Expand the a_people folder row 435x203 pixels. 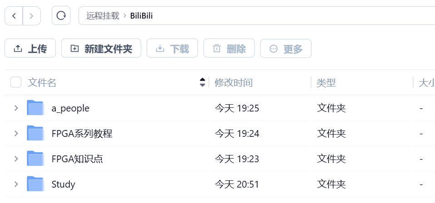click(x=16, y=108)
